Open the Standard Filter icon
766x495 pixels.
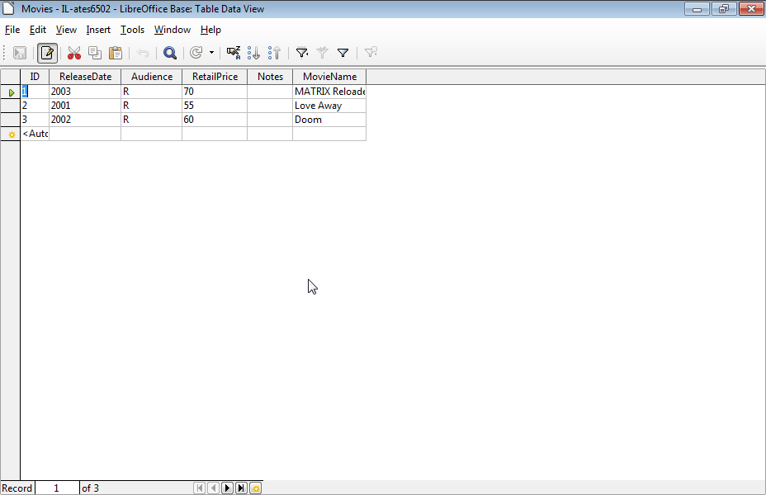point(343,53)
